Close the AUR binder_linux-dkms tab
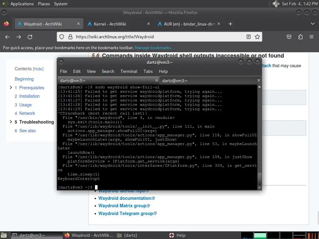This screenshot has width=319, height=239. pos(219,24)
